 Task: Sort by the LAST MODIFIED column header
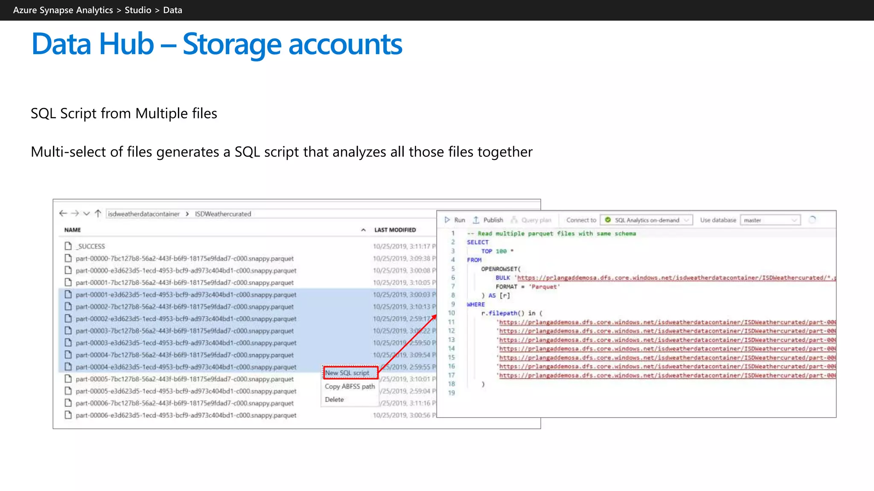tap(395, 230)
